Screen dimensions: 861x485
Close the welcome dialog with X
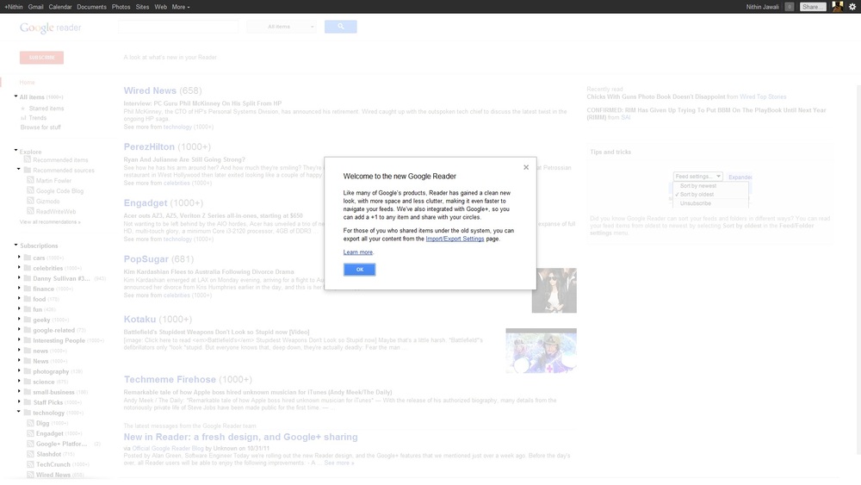pos(526,168)
